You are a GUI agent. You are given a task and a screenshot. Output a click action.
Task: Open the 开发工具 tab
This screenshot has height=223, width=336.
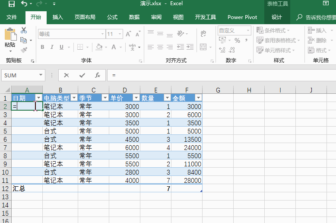pos(205,17)
